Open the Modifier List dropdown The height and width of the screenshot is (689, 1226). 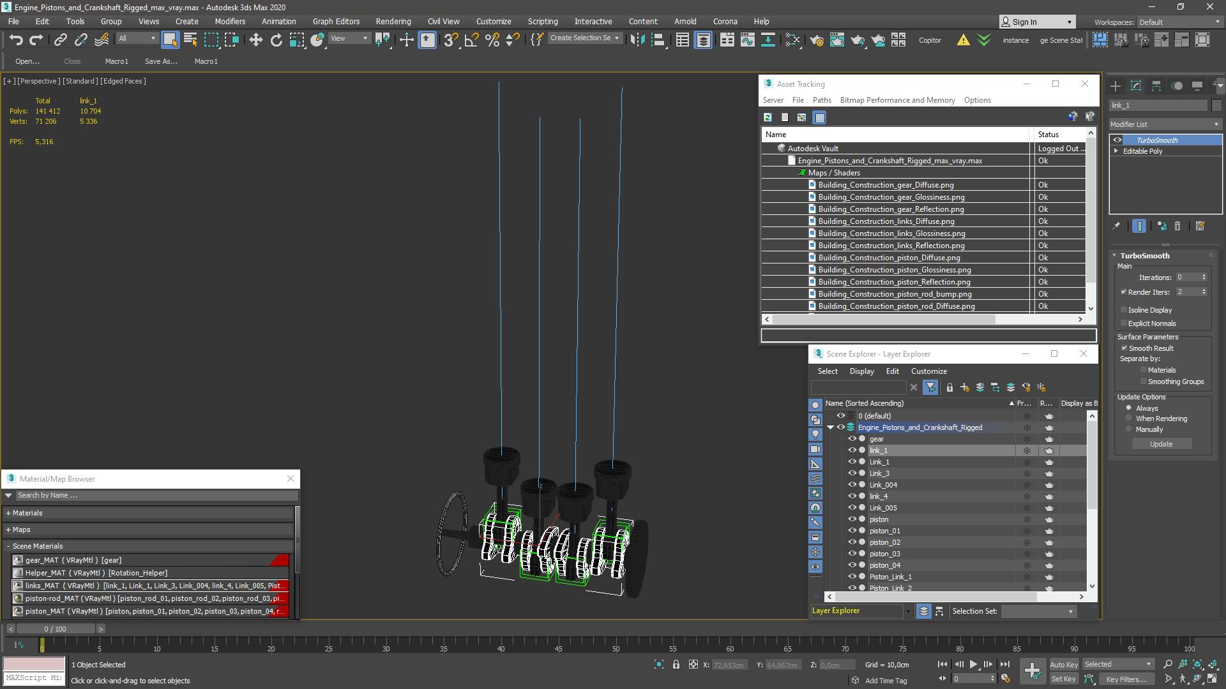coord(1165,124)
